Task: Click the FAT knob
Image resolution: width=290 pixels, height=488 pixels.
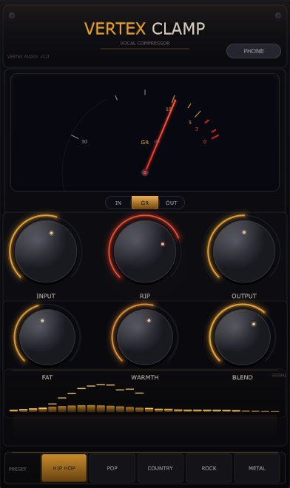Action: click(x=47, y=336)
